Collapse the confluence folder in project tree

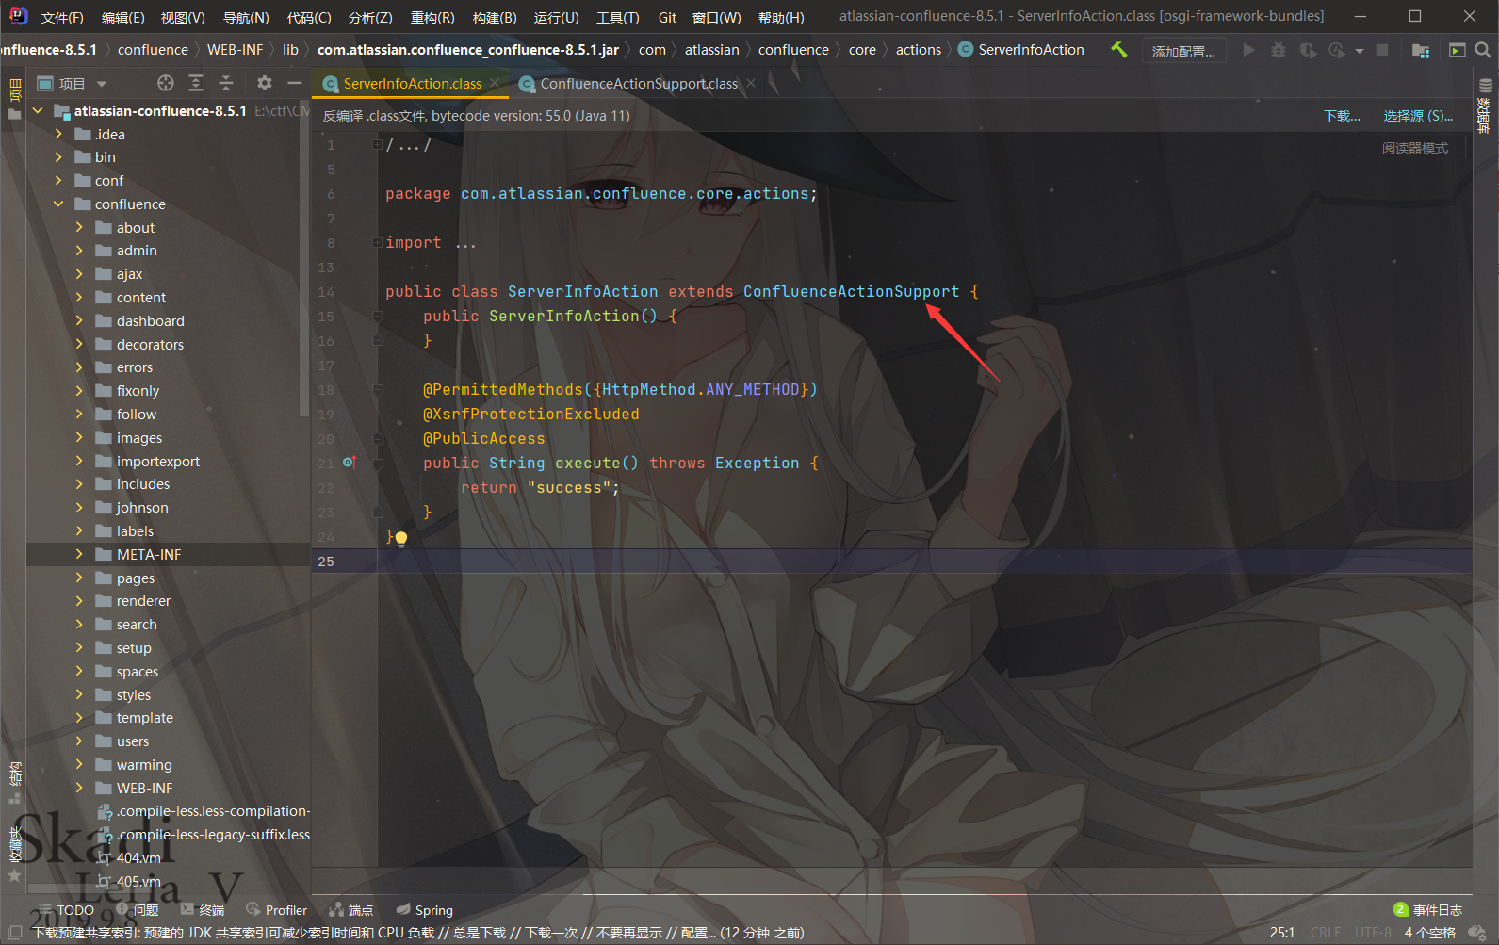coord(58,204)
